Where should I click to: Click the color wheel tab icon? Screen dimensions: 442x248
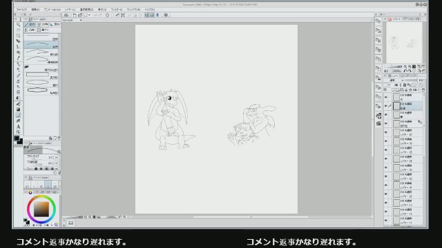30,192
